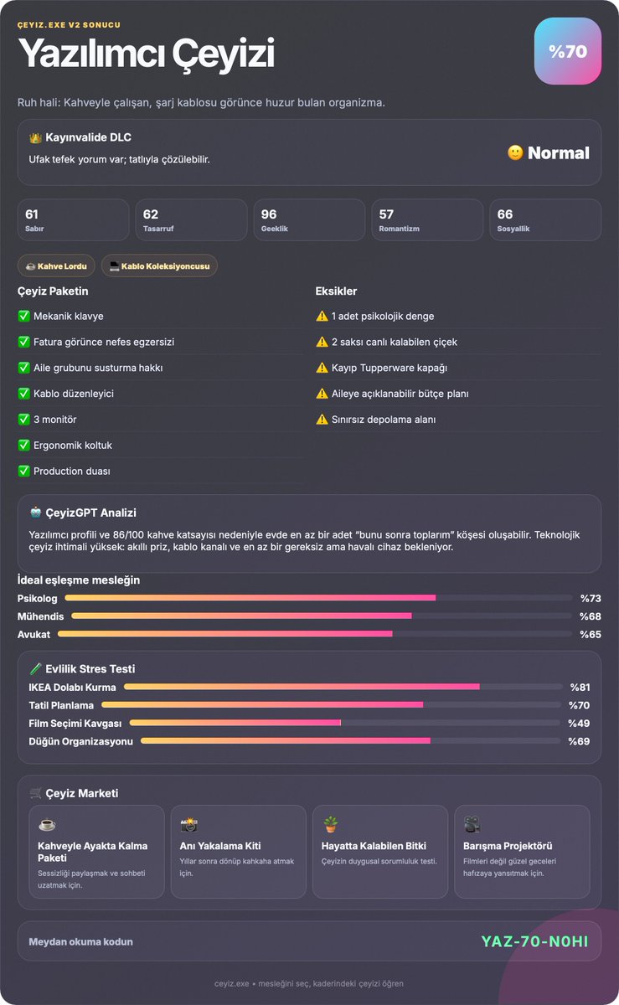Click the projector icon for Barışma Projektörü

coord(472,824)
